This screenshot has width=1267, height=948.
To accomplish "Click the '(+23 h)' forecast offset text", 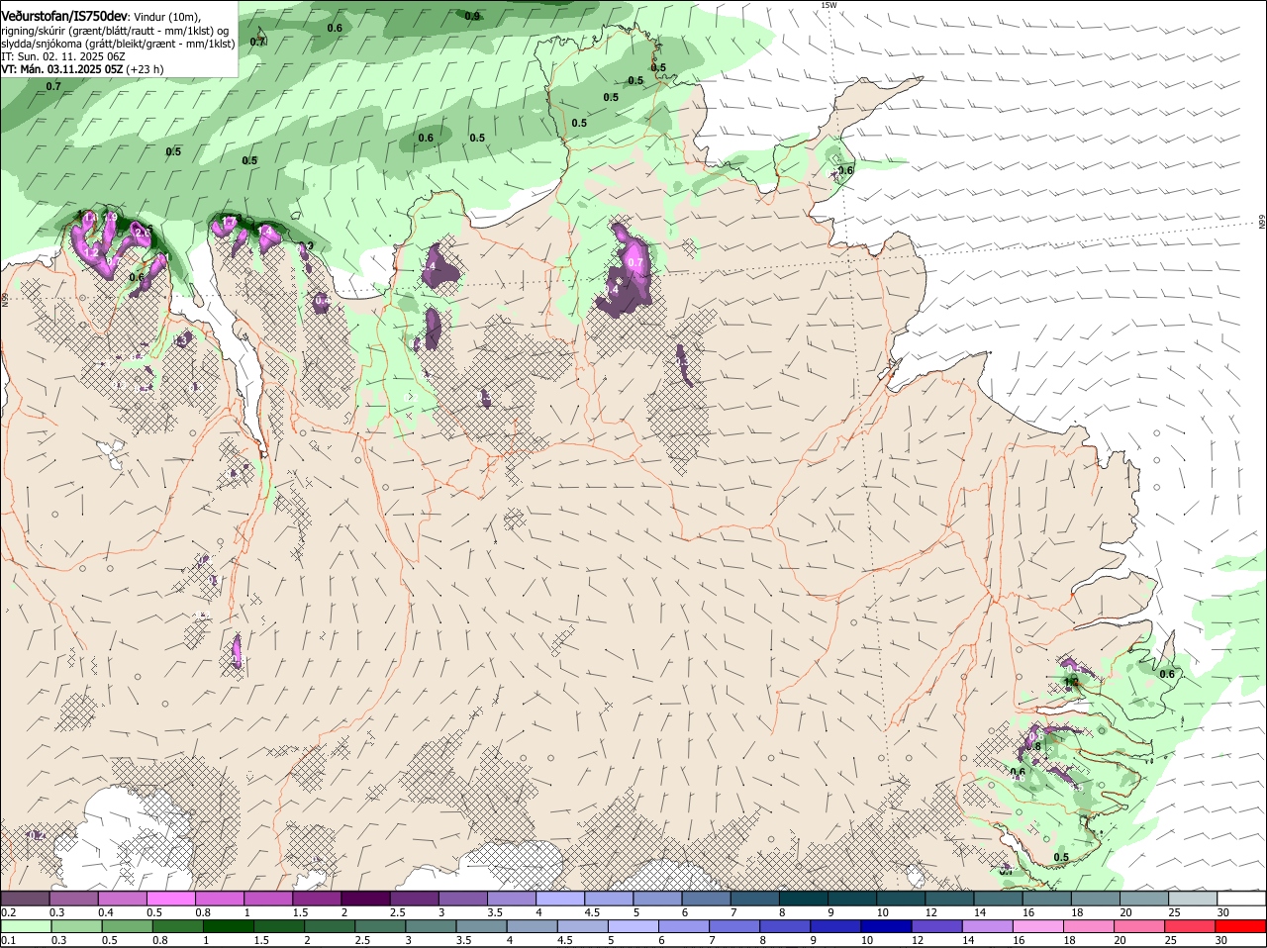I will [145, 69].
